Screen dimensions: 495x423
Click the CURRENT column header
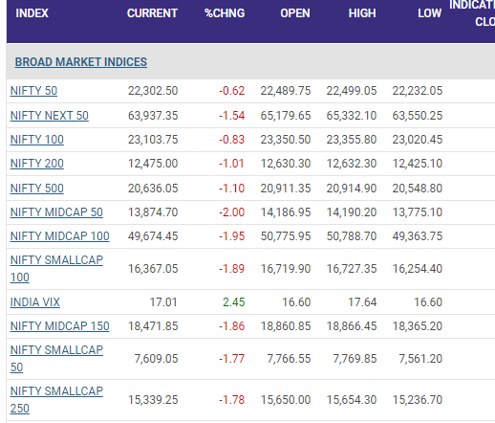point(152,13)
